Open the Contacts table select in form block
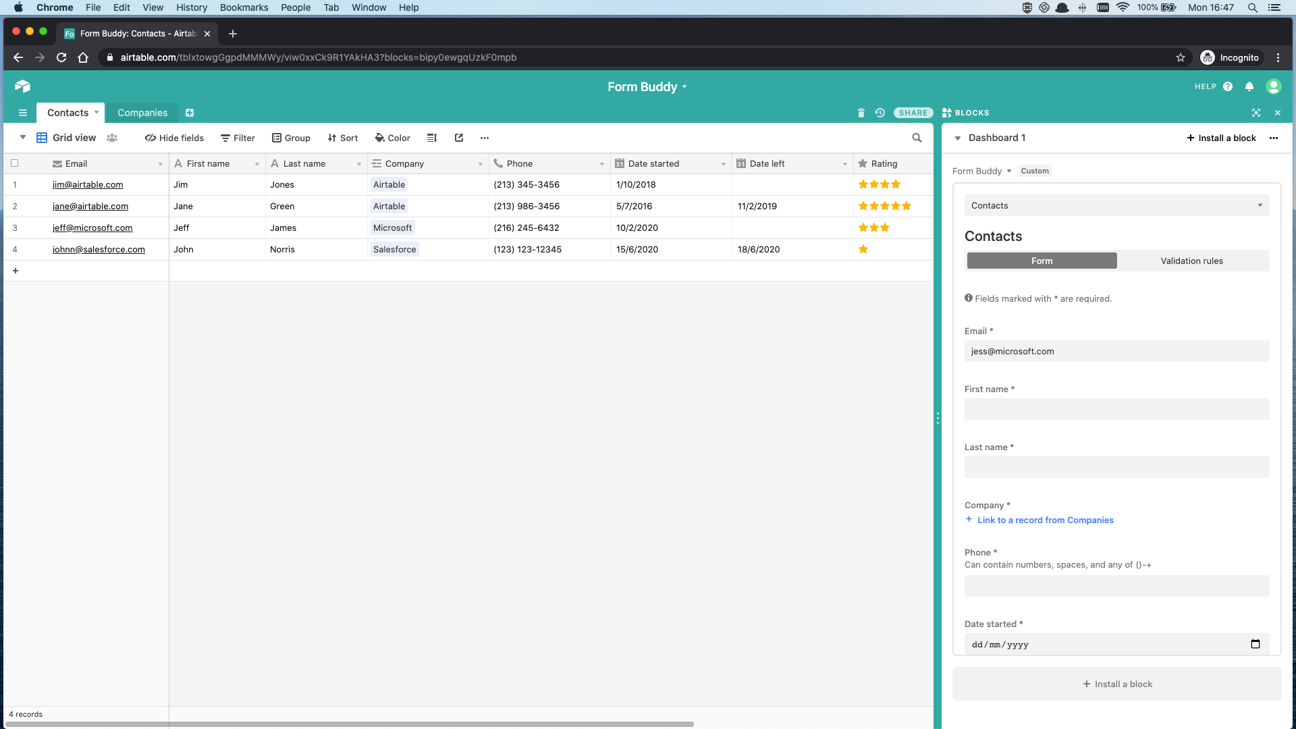 (x=1116, y=205)
